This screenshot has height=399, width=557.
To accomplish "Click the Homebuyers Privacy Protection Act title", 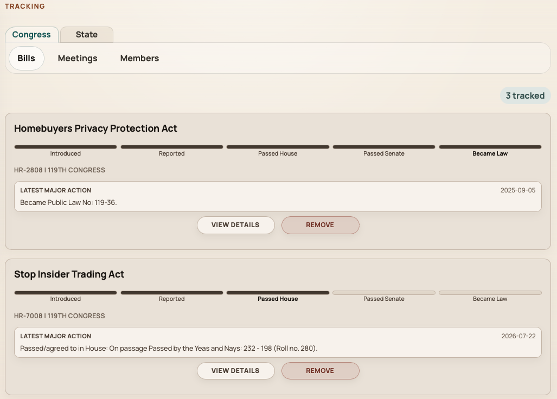I will (95, 128).
